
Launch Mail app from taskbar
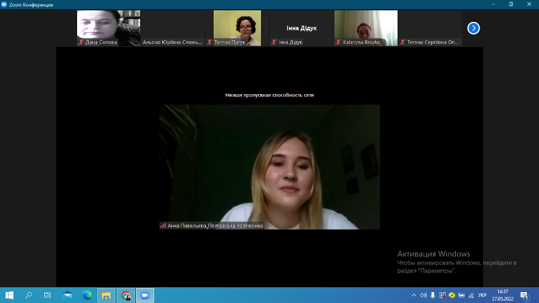pyautogui.click(x=67, y=295)
